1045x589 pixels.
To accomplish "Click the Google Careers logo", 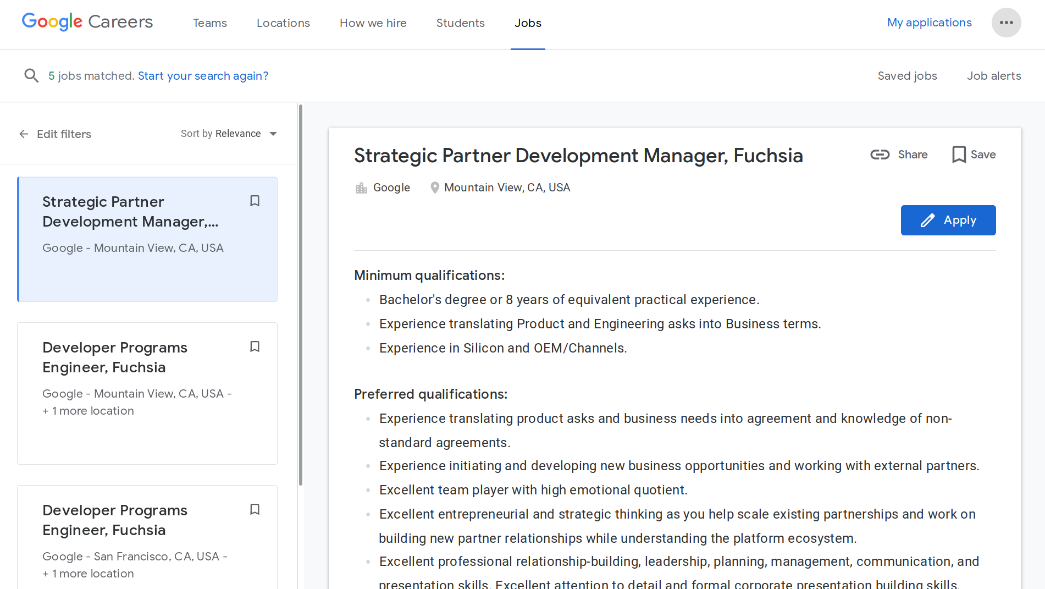I will pyautogui.click(x=87, y=22).
